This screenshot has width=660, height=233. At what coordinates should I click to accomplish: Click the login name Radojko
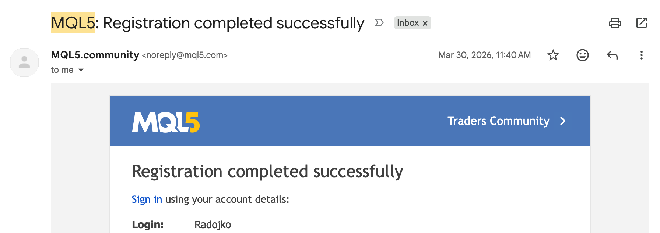[x=213, y=225]
